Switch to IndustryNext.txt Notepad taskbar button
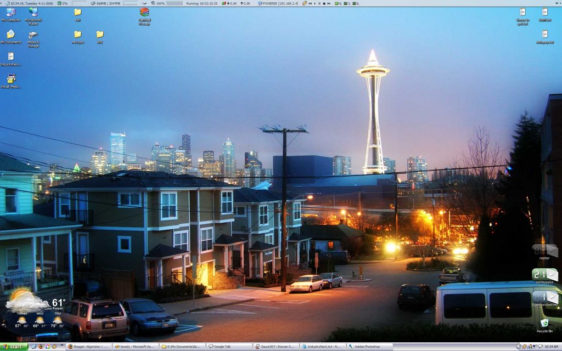 click(323, 347)
